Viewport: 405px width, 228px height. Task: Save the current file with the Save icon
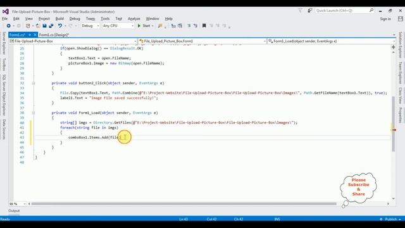click(x=44, y=26)
